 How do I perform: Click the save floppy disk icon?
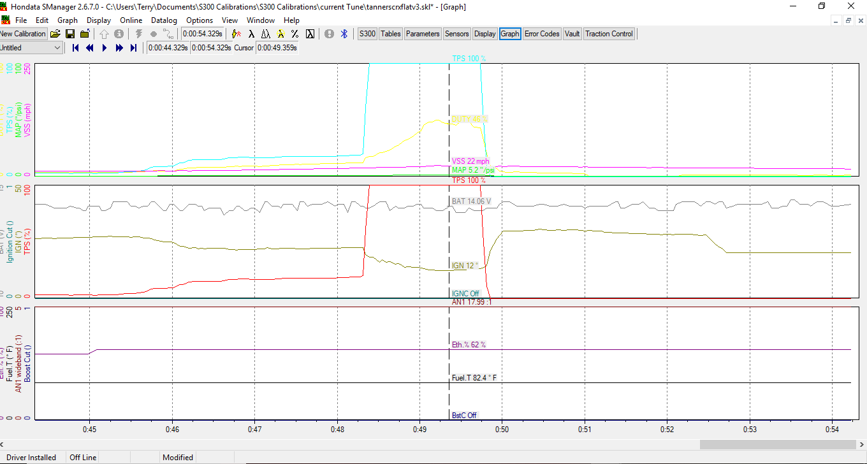tap(70, 34)
